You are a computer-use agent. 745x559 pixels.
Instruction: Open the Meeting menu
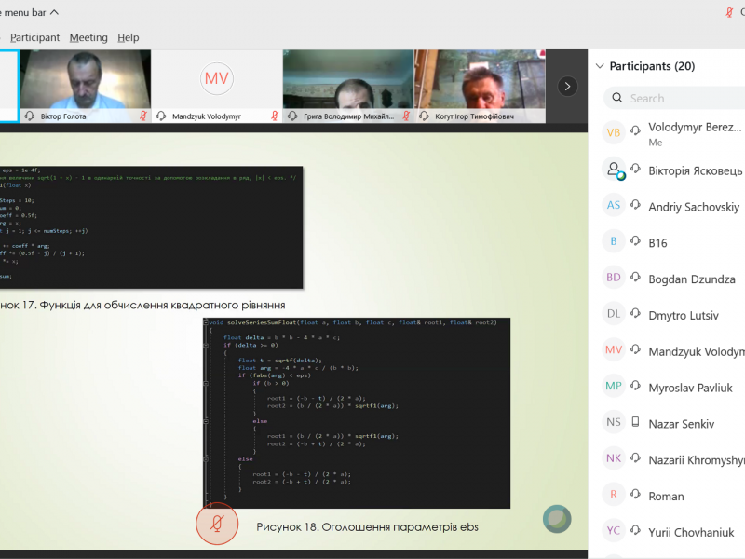[88, 37]
